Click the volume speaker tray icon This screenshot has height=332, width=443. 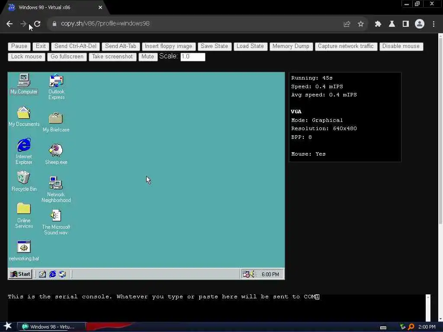click(x=253, y=274)
